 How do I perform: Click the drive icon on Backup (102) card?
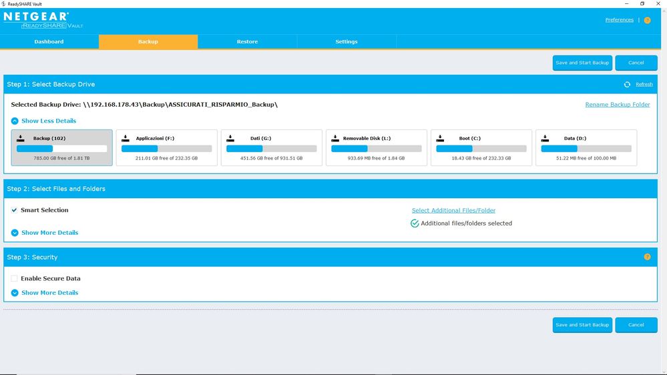(21, 138)
